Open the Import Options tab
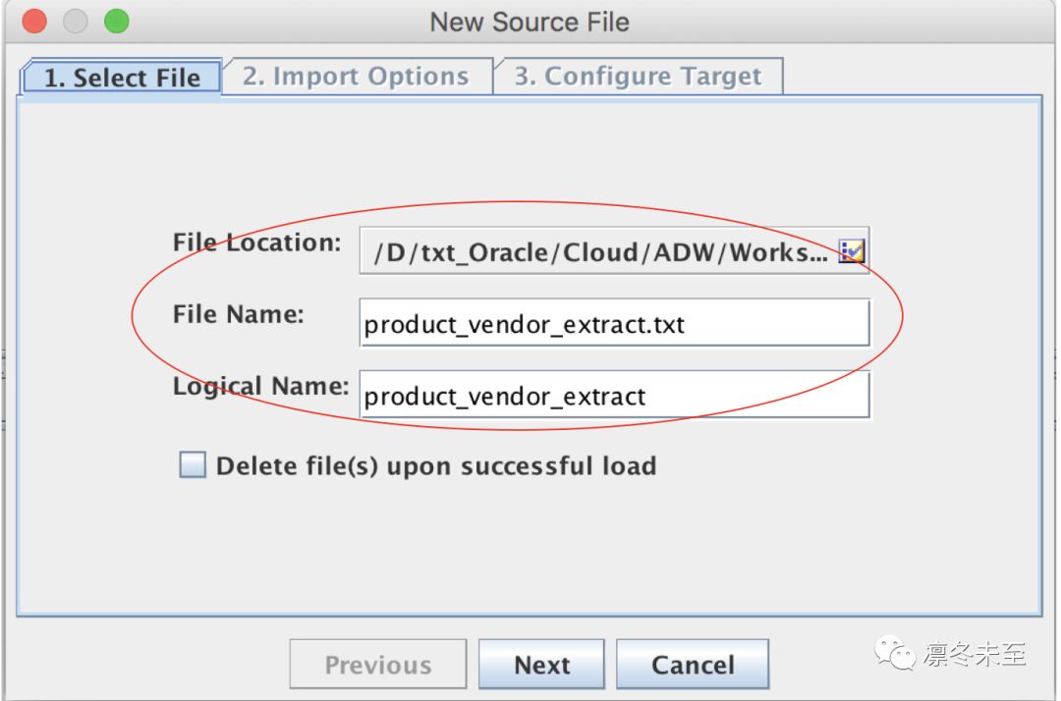This screenshot has width=1061, height=701. click(x=356, y=77)
